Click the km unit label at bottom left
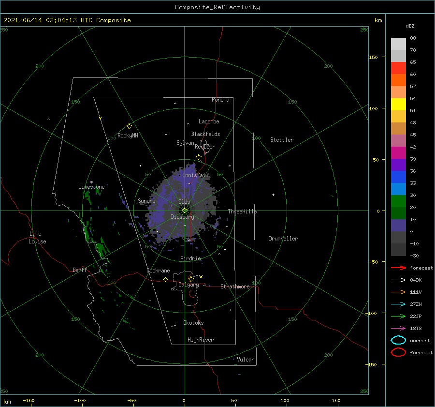 (x=7, y=402)
